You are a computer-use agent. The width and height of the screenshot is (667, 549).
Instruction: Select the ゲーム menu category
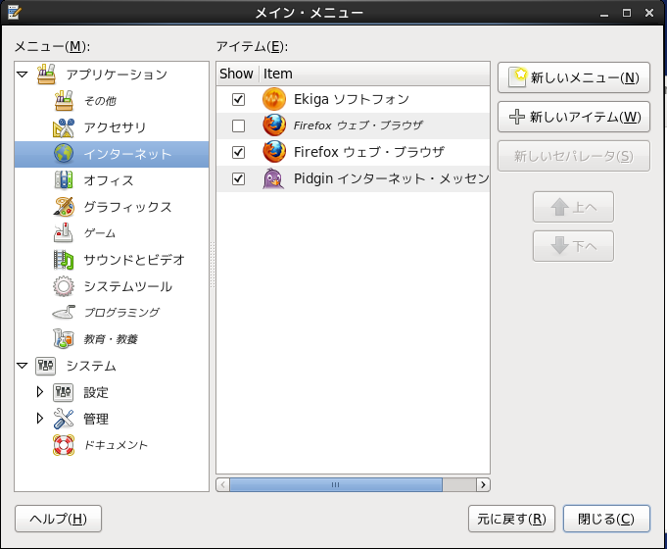[100, 233]
